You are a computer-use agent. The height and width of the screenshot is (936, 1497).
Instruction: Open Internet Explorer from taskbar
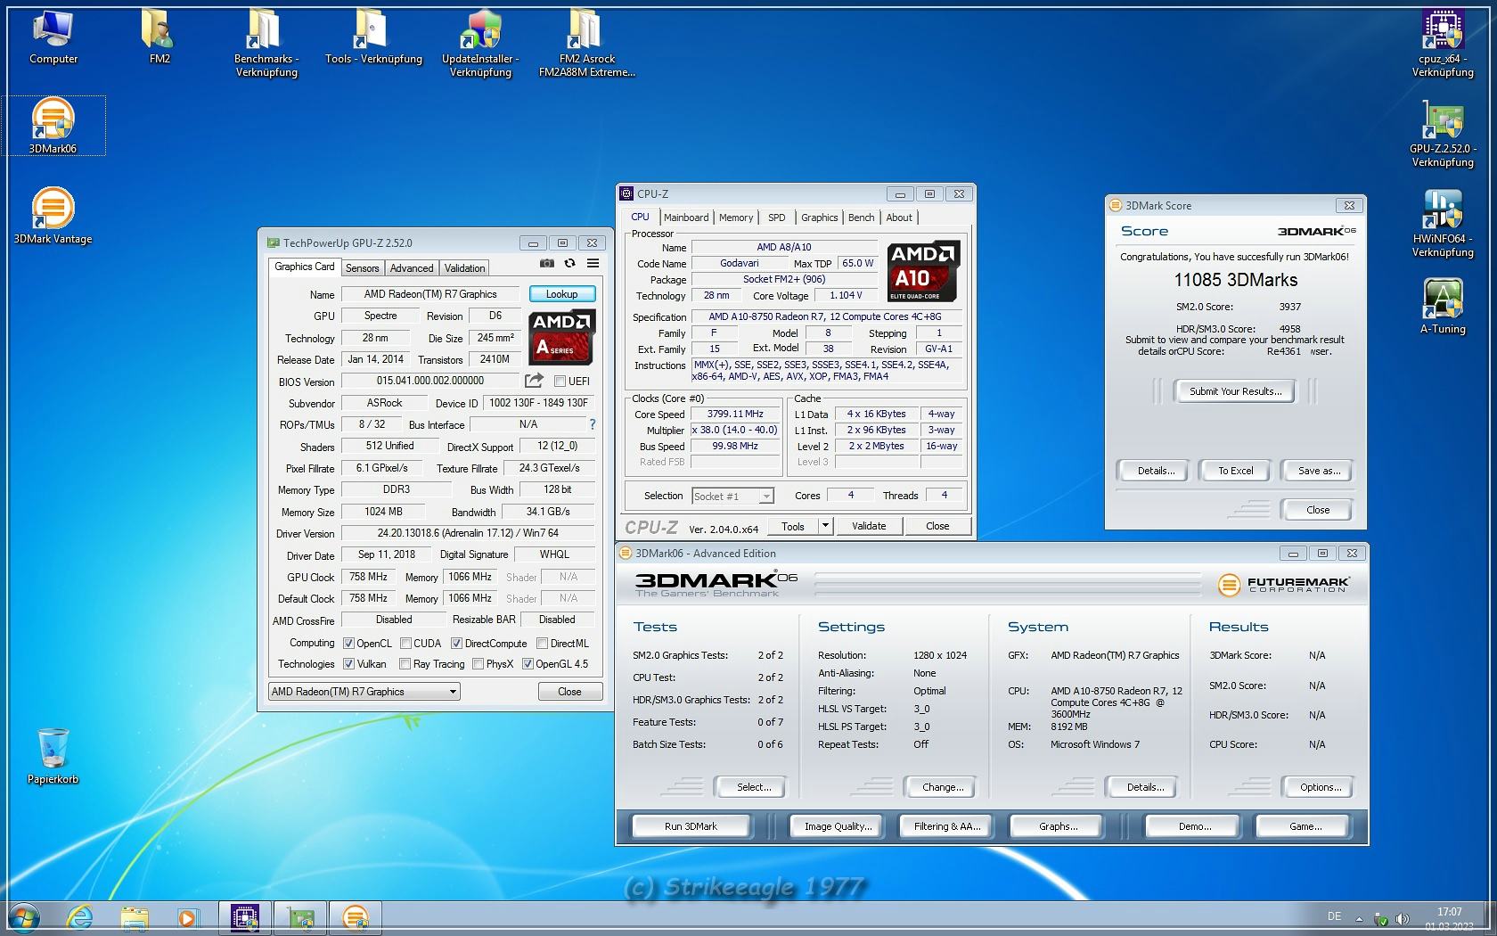coord(80,917)
